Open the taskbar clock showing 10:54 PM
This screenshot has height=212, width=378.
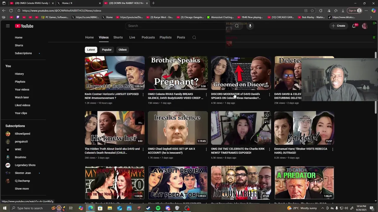pos(361,208)
